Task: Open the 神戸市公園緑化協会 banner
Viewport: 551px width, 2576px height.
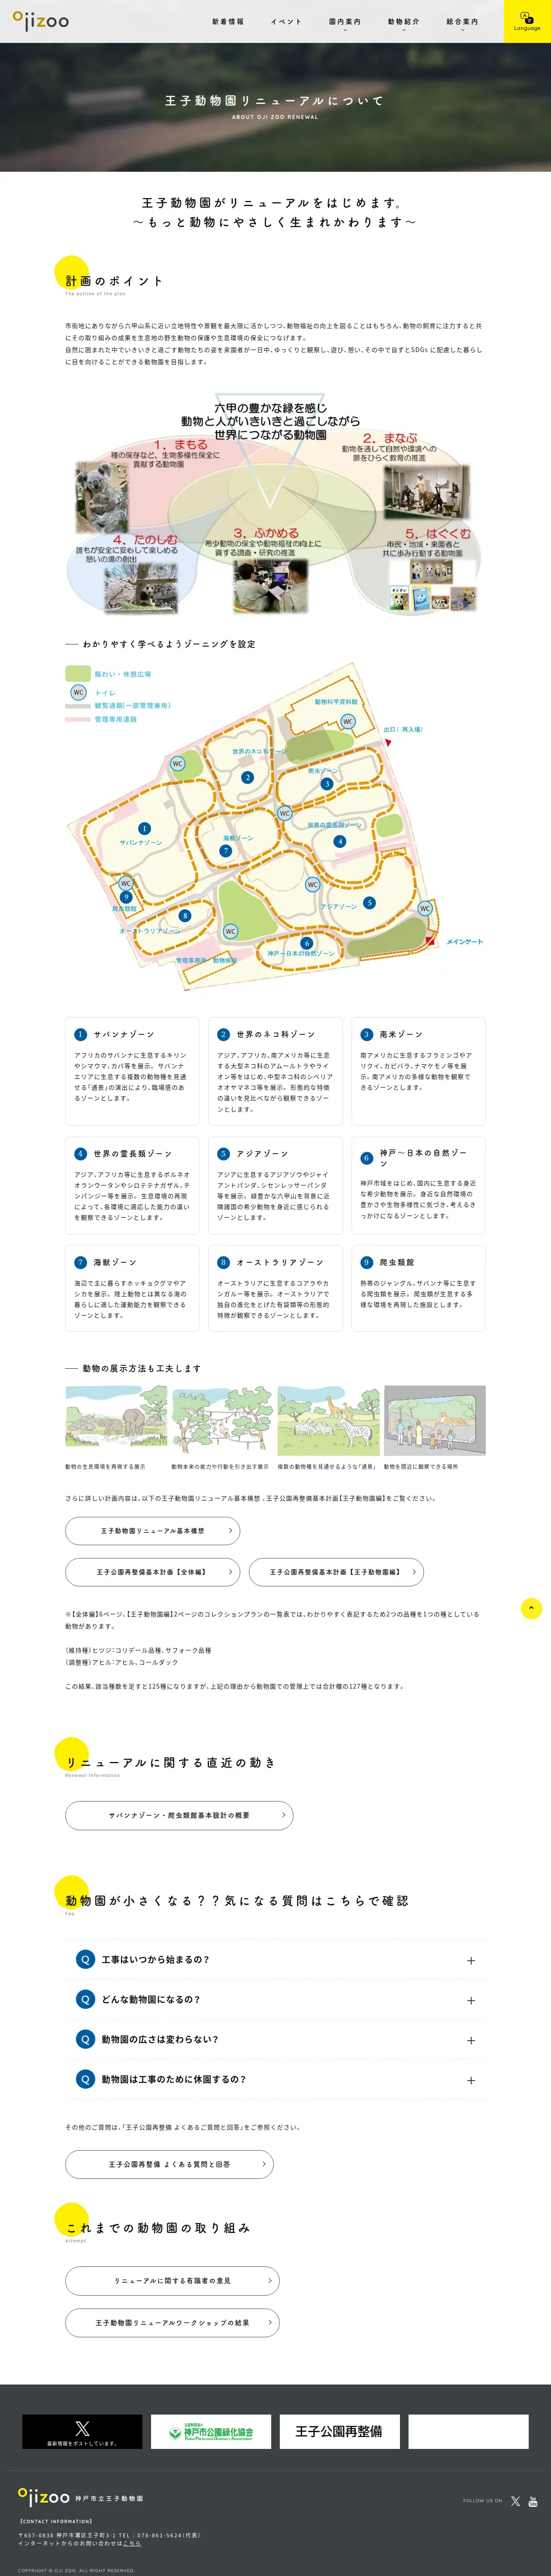Action: (211, 2431)
